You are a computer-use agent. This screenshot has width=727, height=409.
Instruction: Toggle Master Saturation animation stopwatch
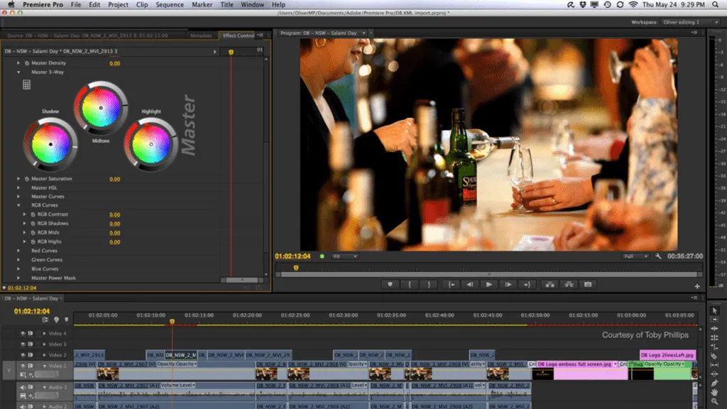pos(27,179)
